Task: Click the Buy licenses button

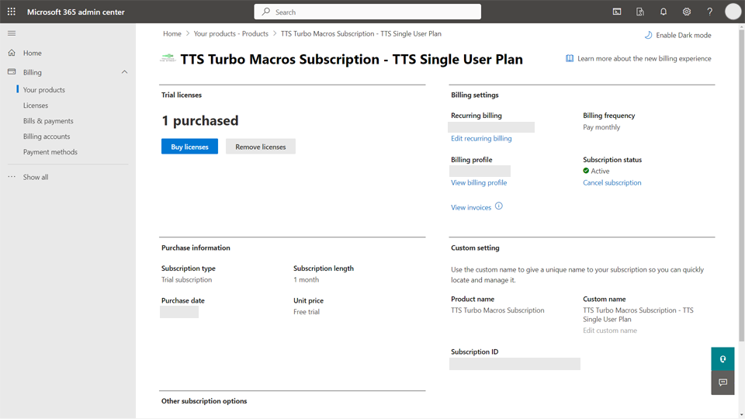Action: click(189, 147)
